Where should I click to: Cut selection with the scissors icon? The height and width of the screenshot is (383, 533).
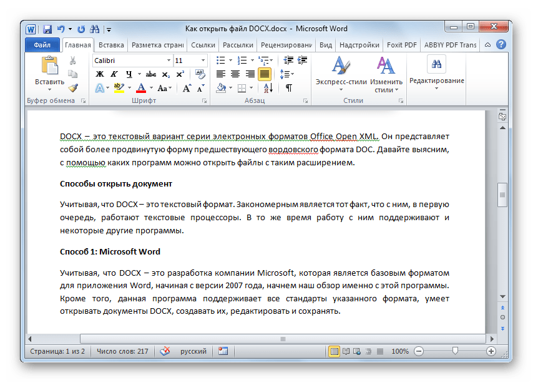tap(72, 61)
